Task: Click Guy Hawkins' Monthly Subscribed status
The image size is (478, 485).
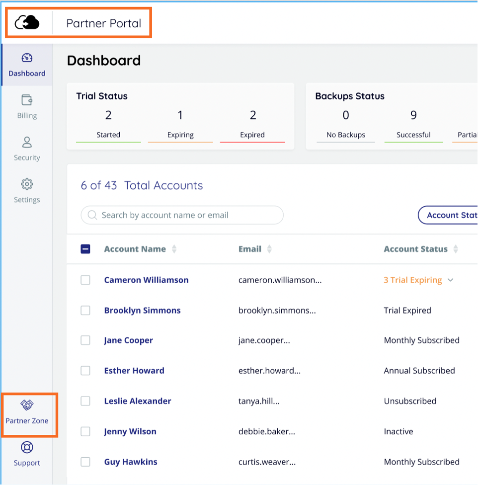Action: click(422, 462)
